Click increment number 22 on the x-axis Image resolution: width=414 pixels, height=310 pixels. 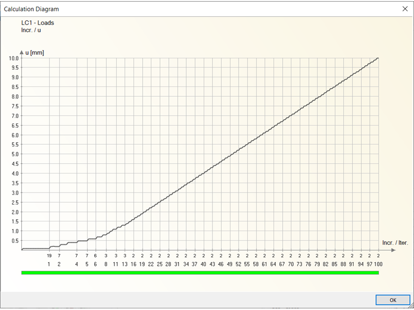click(x=151, y=264)
